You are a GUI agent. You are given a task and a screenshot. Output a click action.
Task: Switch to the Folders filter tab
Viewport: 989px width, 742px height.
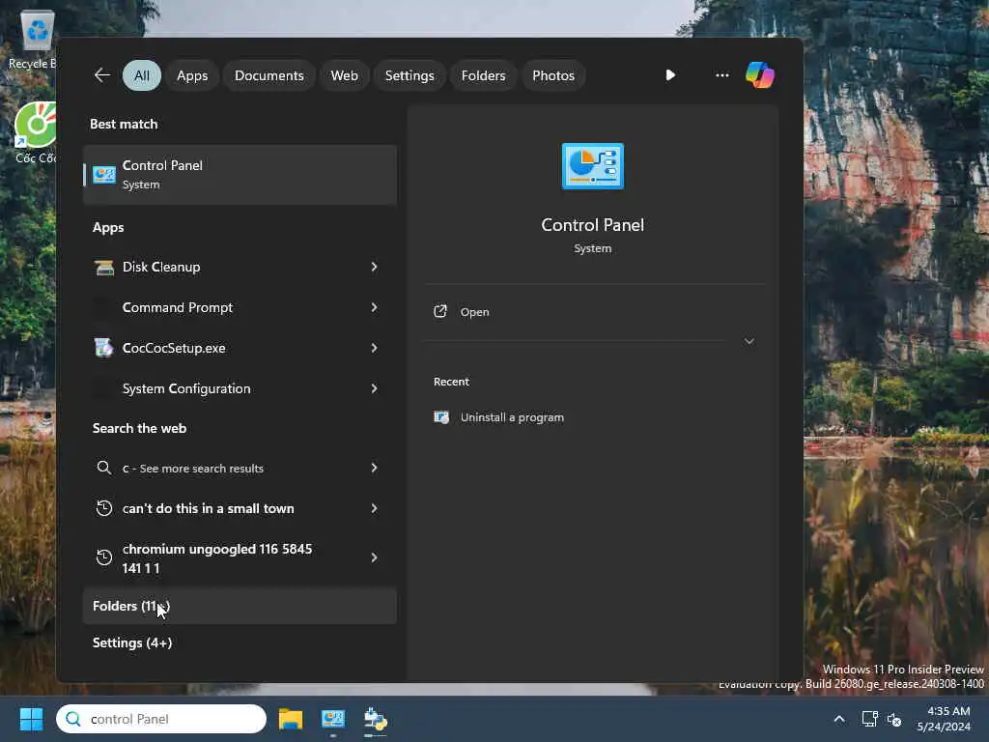pos(483,75)
